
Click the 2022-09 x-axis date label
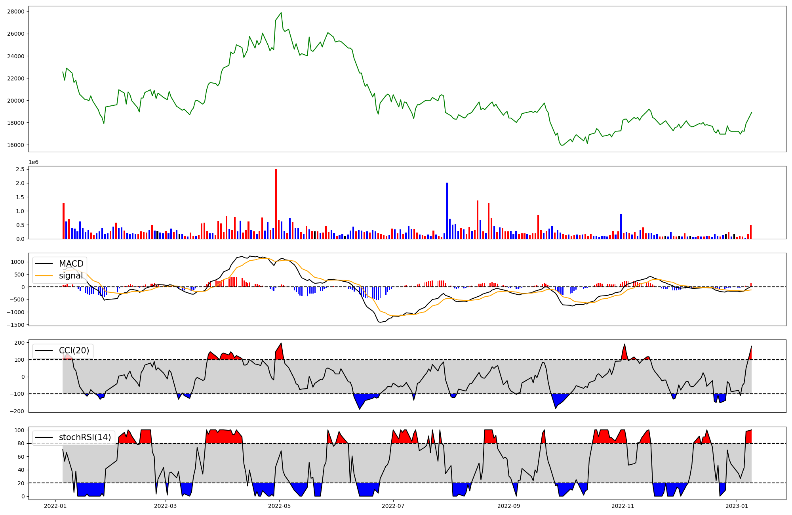pyautogui.click(x=508, y=506)
